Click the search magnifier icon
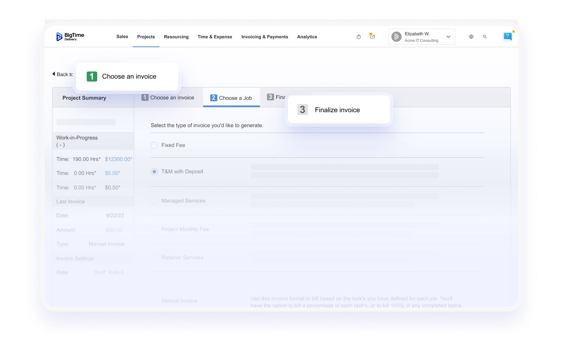 point(485,37)
